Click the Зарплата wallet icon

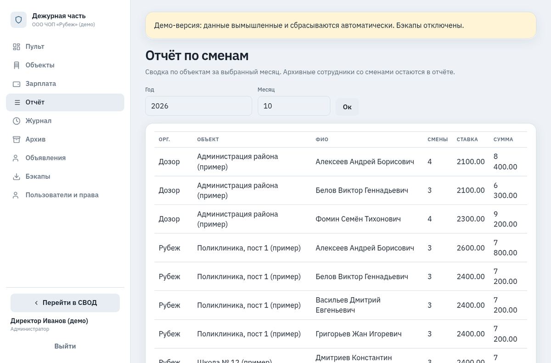(17, 84)
